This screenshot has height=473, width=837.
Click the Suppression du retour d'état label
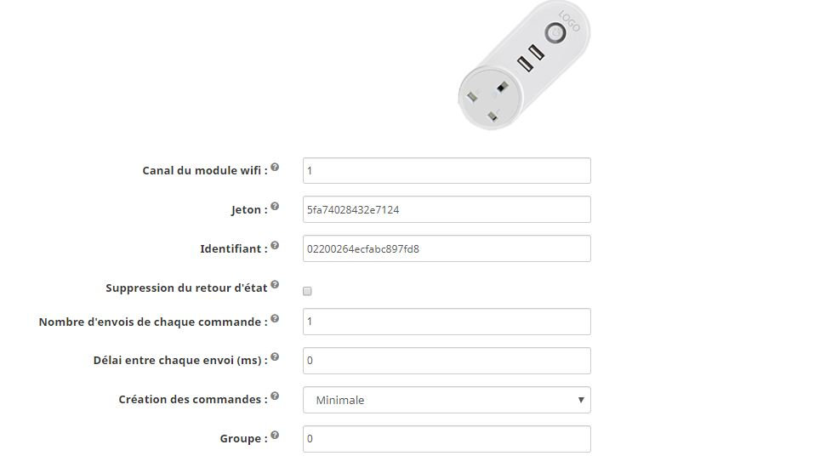click(186, 288)
